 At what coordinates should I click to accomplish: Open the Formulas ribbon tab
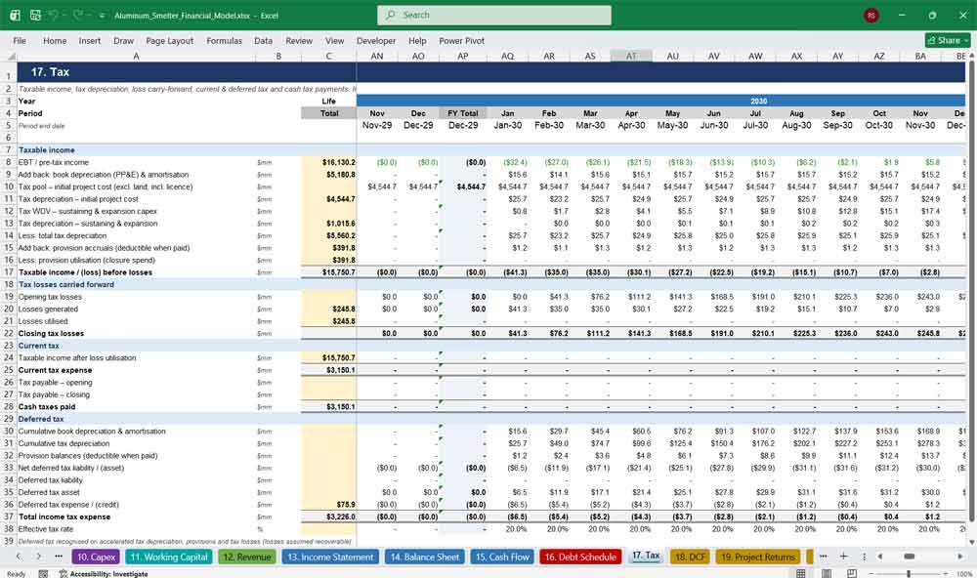coord(225,40)
